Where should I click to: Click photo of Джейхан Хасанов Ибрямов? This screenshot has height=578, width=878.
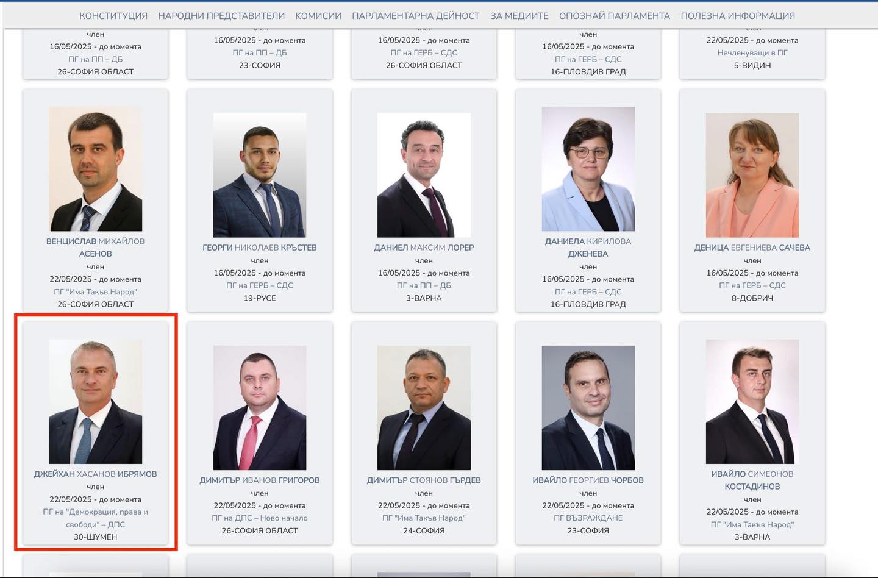tap(96, 402)
